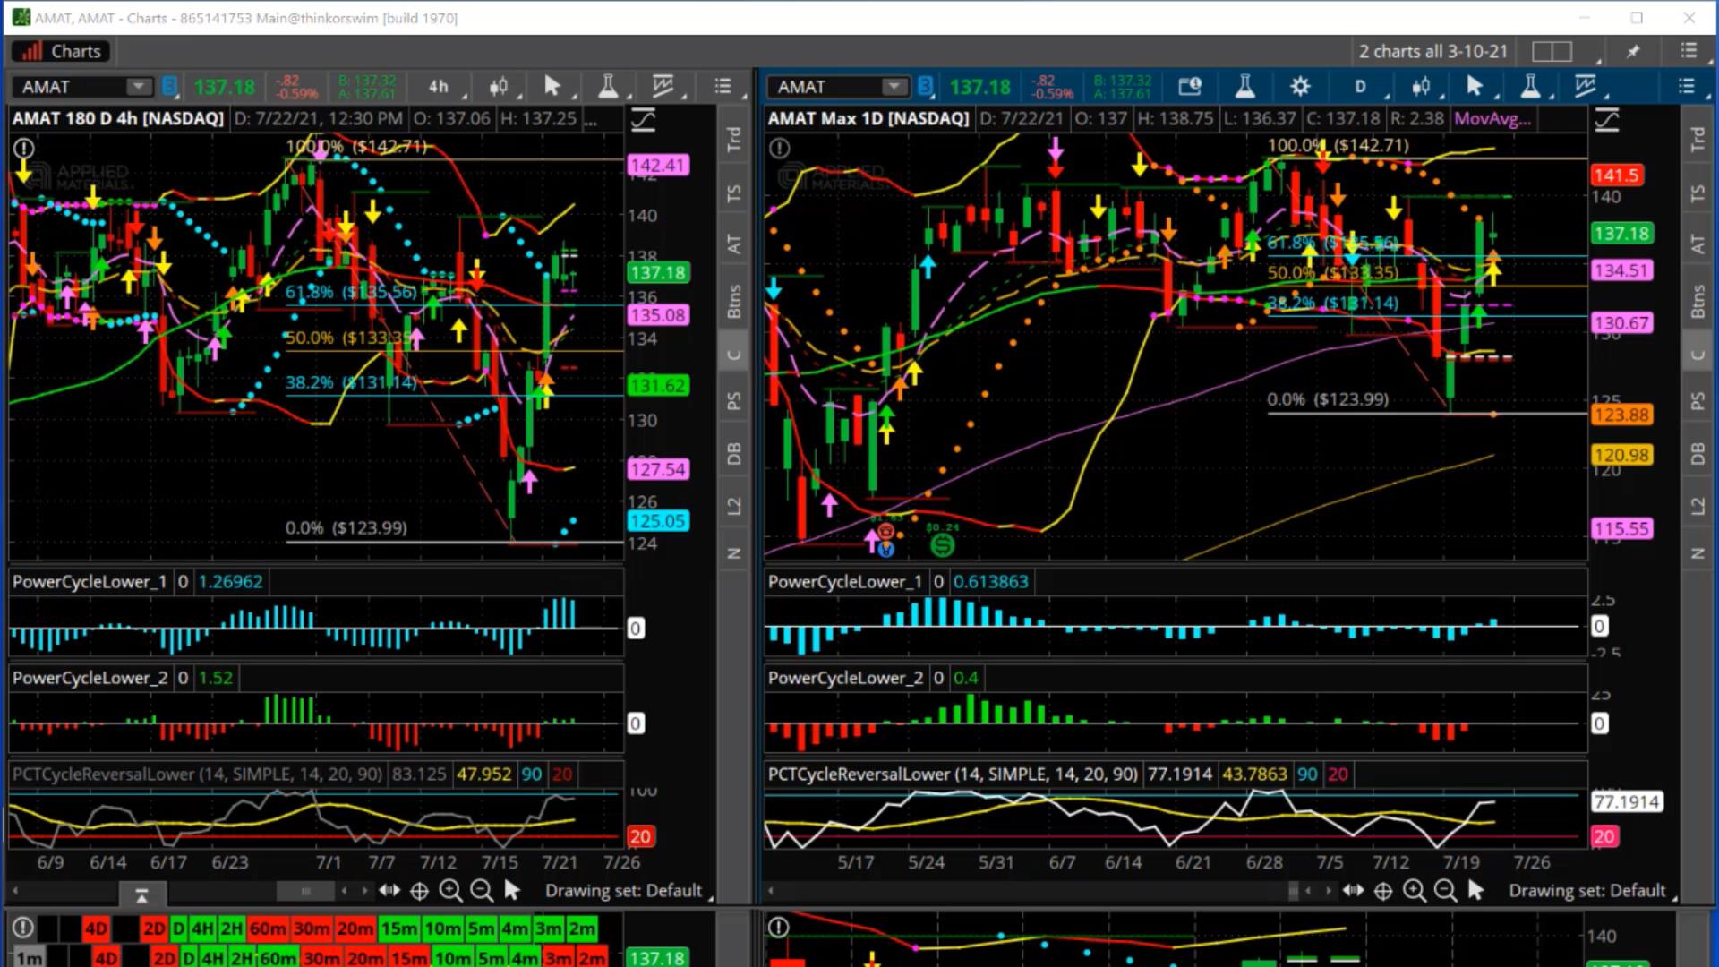The image size is (1719, 967).
Task: Open DB side tab on left chart
Action: (734, 454)
